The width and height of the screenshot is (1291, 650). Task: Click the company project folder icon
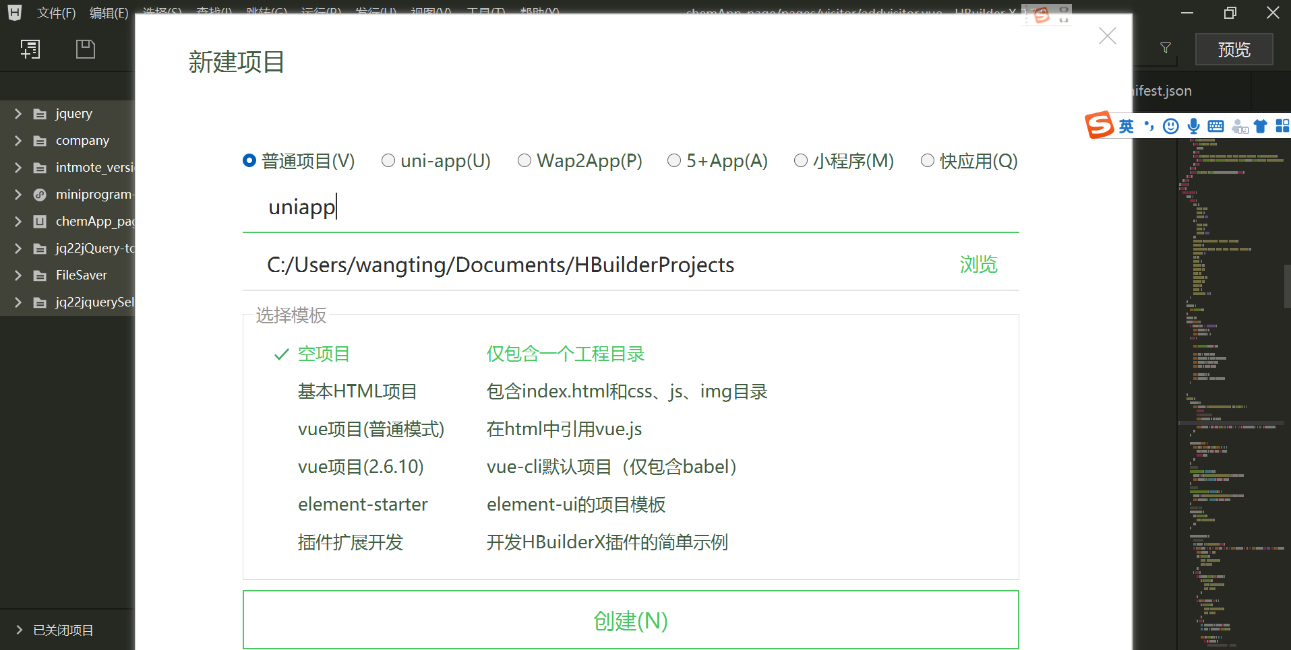pyautogui.click(x=40, y=141)
